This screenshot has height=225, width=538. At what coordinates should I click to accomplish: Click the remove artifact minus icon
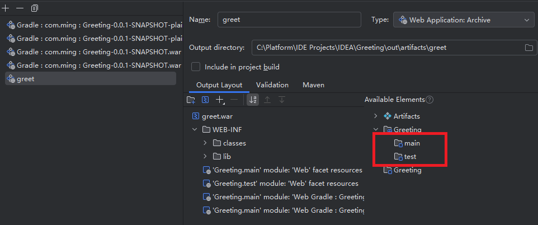(x=20, y=8)
